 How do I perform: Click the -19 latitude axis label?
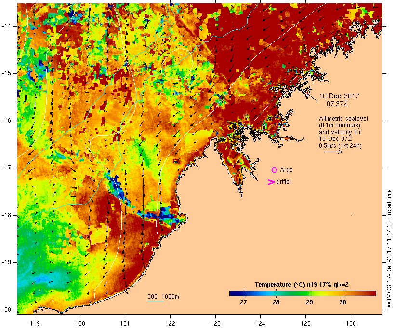pyautogui.click(x=6, y=262)
